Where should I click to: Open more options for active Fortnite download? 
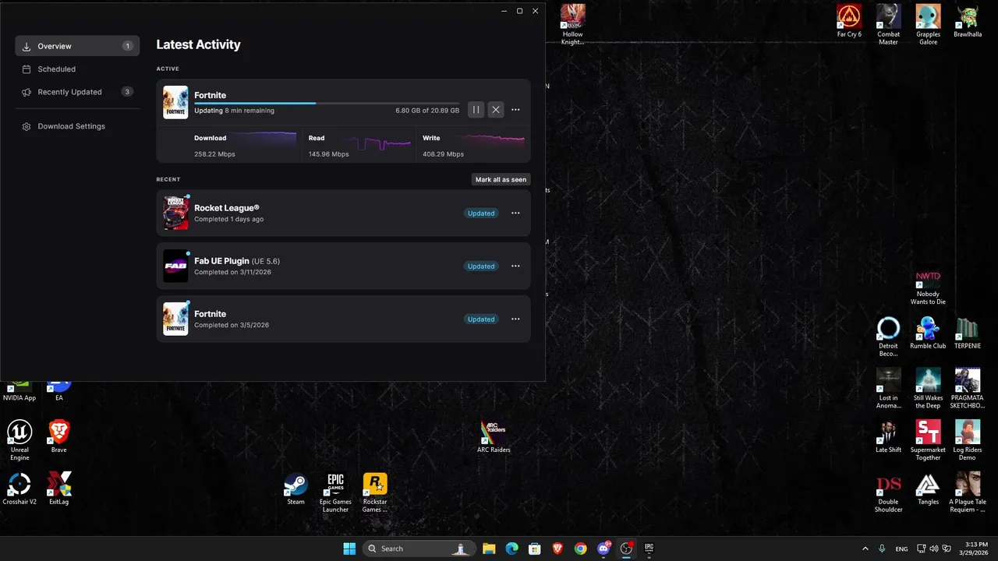click(515, 110)
